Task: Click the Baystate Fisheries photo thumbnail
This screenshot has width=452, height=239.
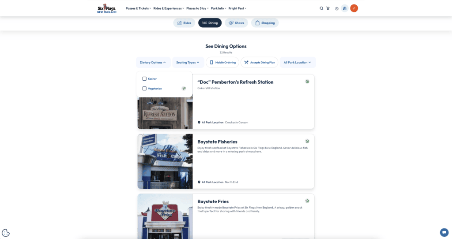Action: pos(165,161)
